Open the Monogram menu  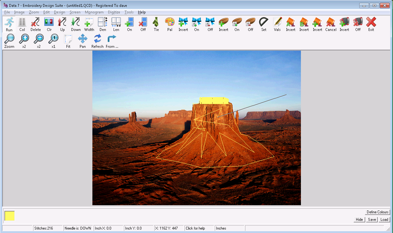(x=94, y=12)
